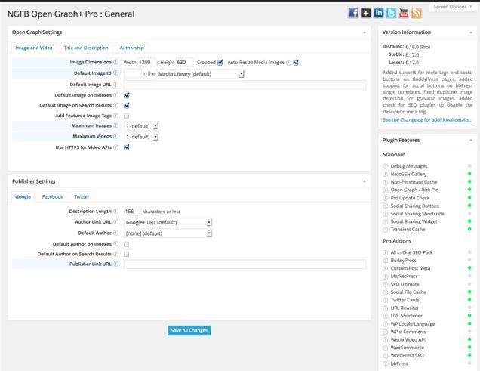Open the Maximum Videos dropdown
The image size is (480, 371).
pos(141,137)
